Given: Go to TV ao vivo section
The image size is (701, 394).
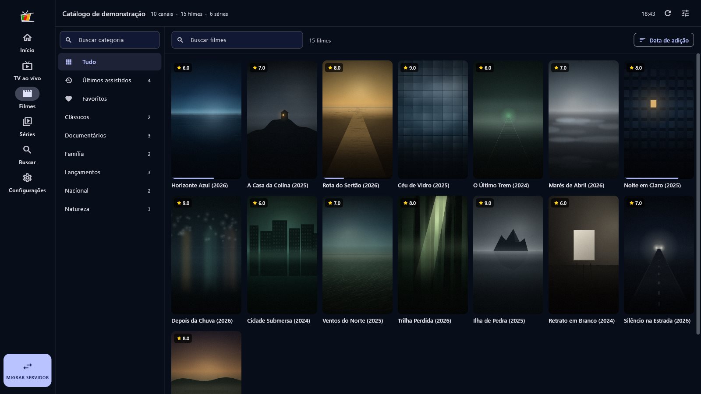Looking at the screenshot, I should point(27,71).
